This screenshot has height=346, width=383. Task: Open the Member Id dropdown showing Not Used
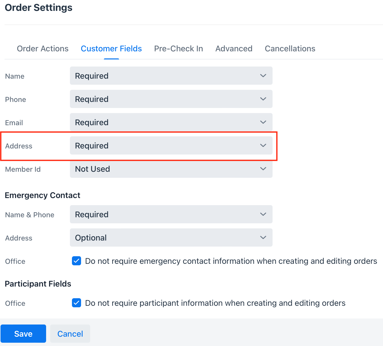(x=171, y=169)
